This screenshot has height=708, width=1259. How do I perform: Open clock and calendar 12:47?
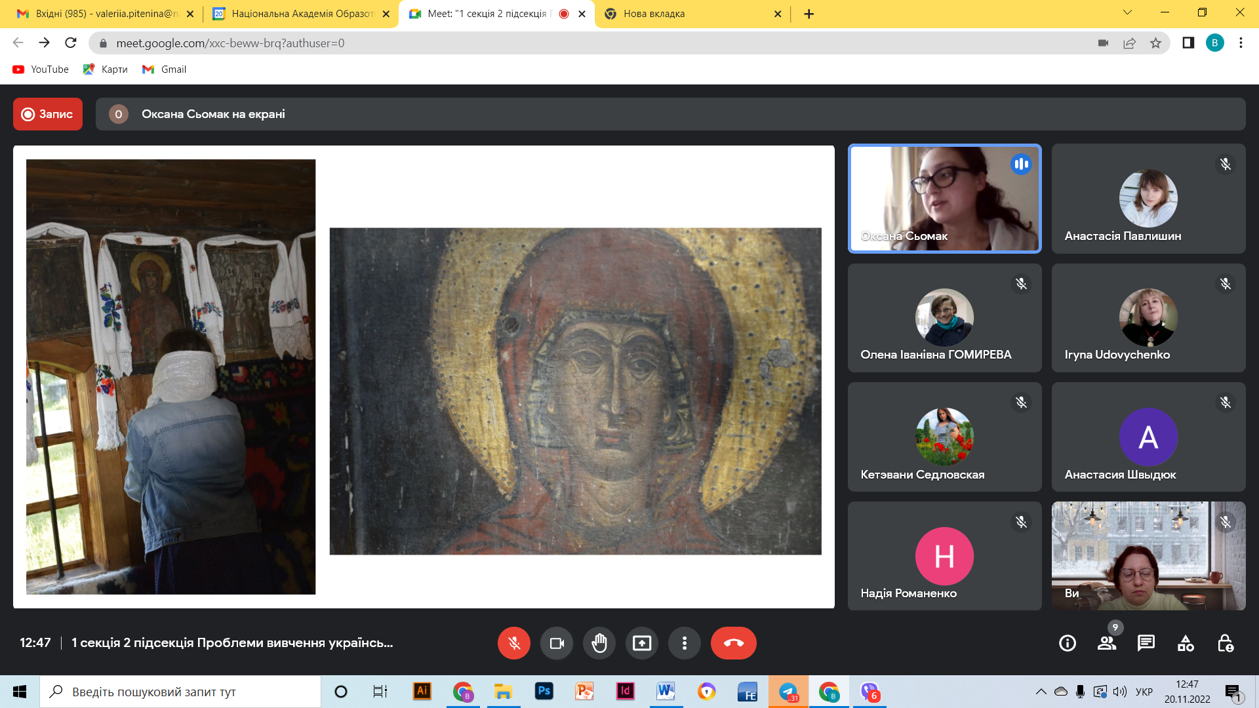coord(1187,692)
